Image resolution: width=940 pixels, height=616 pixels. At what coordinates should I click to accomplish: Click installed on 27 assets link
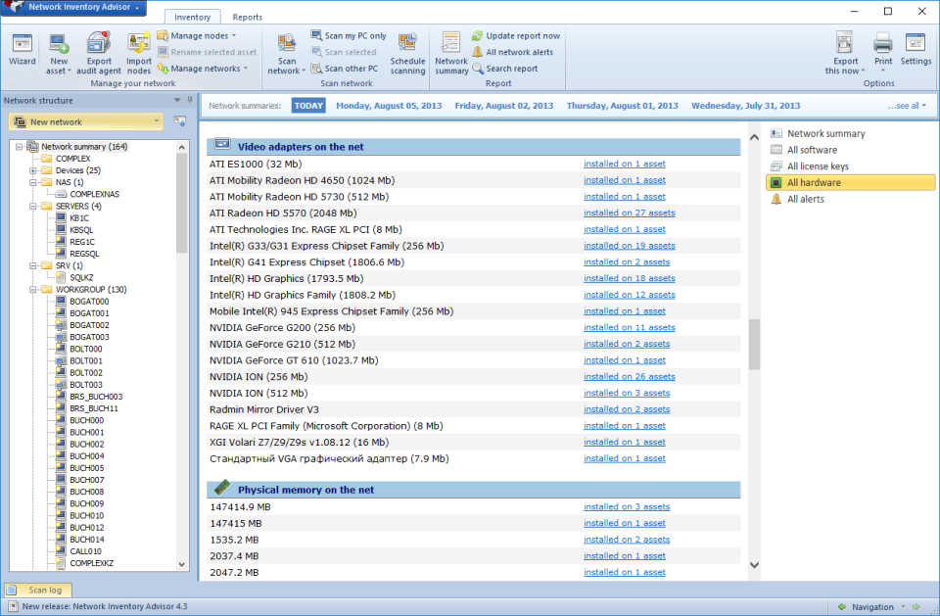tap(629, 212)
